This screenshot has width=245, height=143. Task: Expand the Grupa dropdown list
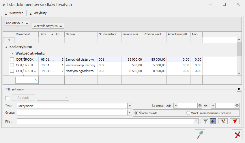(x=130, y=113)
